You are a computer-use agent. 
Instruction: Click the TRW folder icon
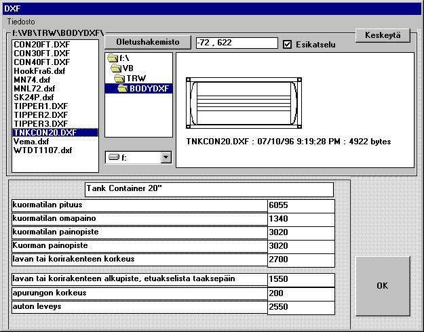(x=119, y=79)
